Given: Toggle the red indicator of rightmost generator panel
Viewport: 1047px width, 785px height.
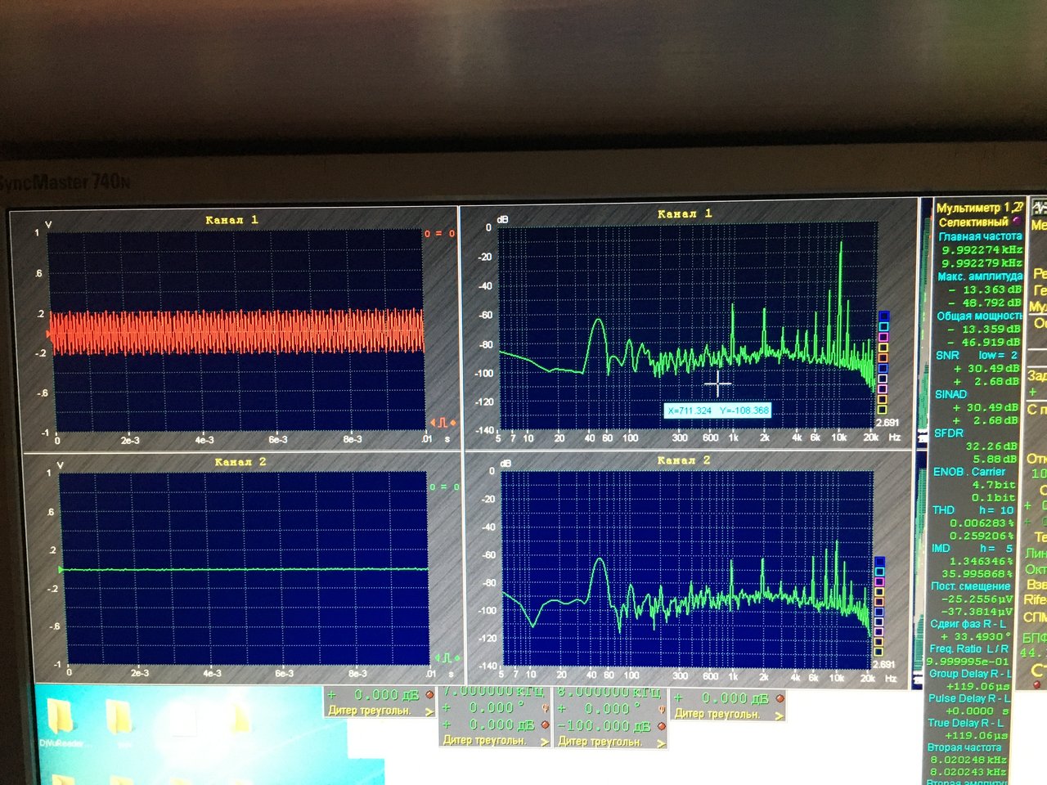Looking at the screenshot, I should coord(780,698).
